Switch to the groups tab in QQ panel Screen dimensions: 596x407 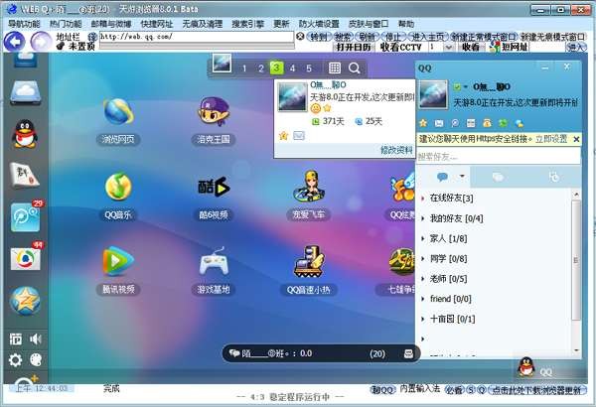[x=498, y=177]
